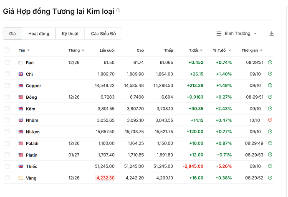Open the Platin futures link

[32, 155]
